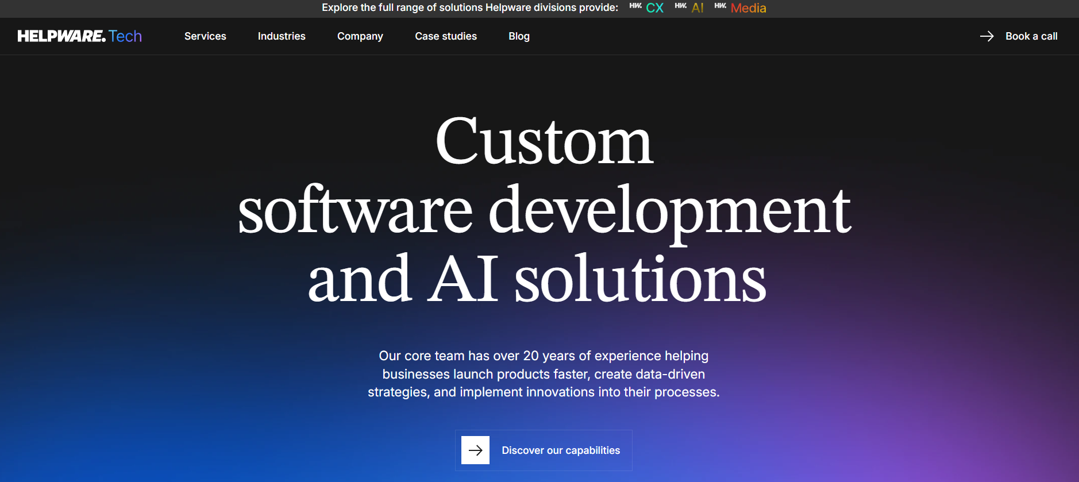Image resolution: width=1079 pixels, height=482 pixels.
Task: Open the HW Media division link
Action: pos(740,7)
